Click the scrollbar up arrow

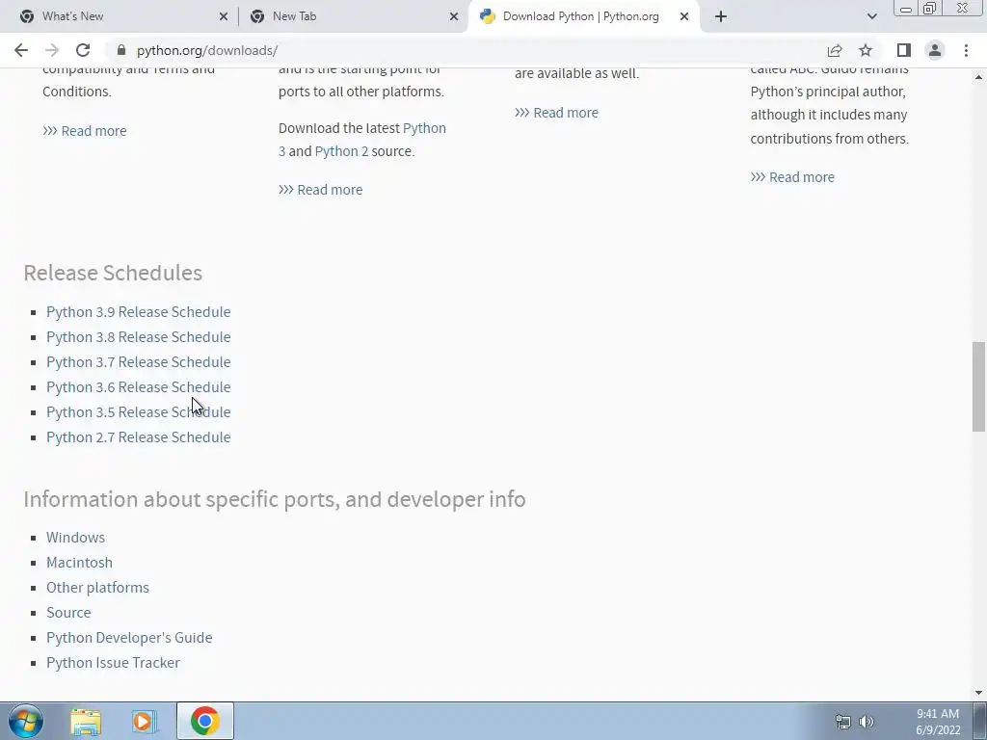[x=978, y=77]
